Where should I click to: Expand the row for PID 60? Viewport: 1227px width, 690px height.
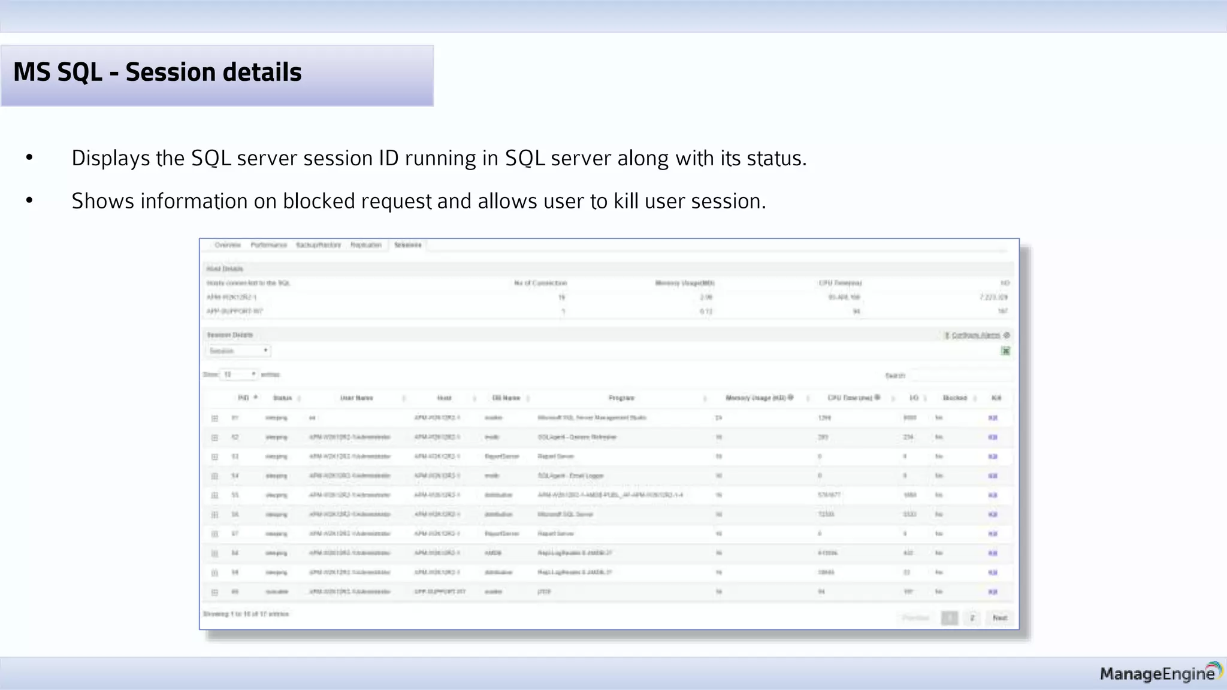(x=214, y=592)
